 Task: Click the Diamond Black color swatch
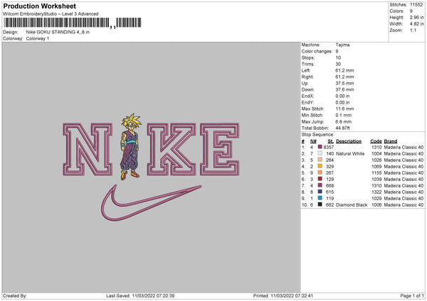[320, 204]
